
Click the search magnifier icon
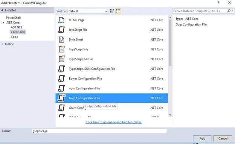click(x=229, y=11)
